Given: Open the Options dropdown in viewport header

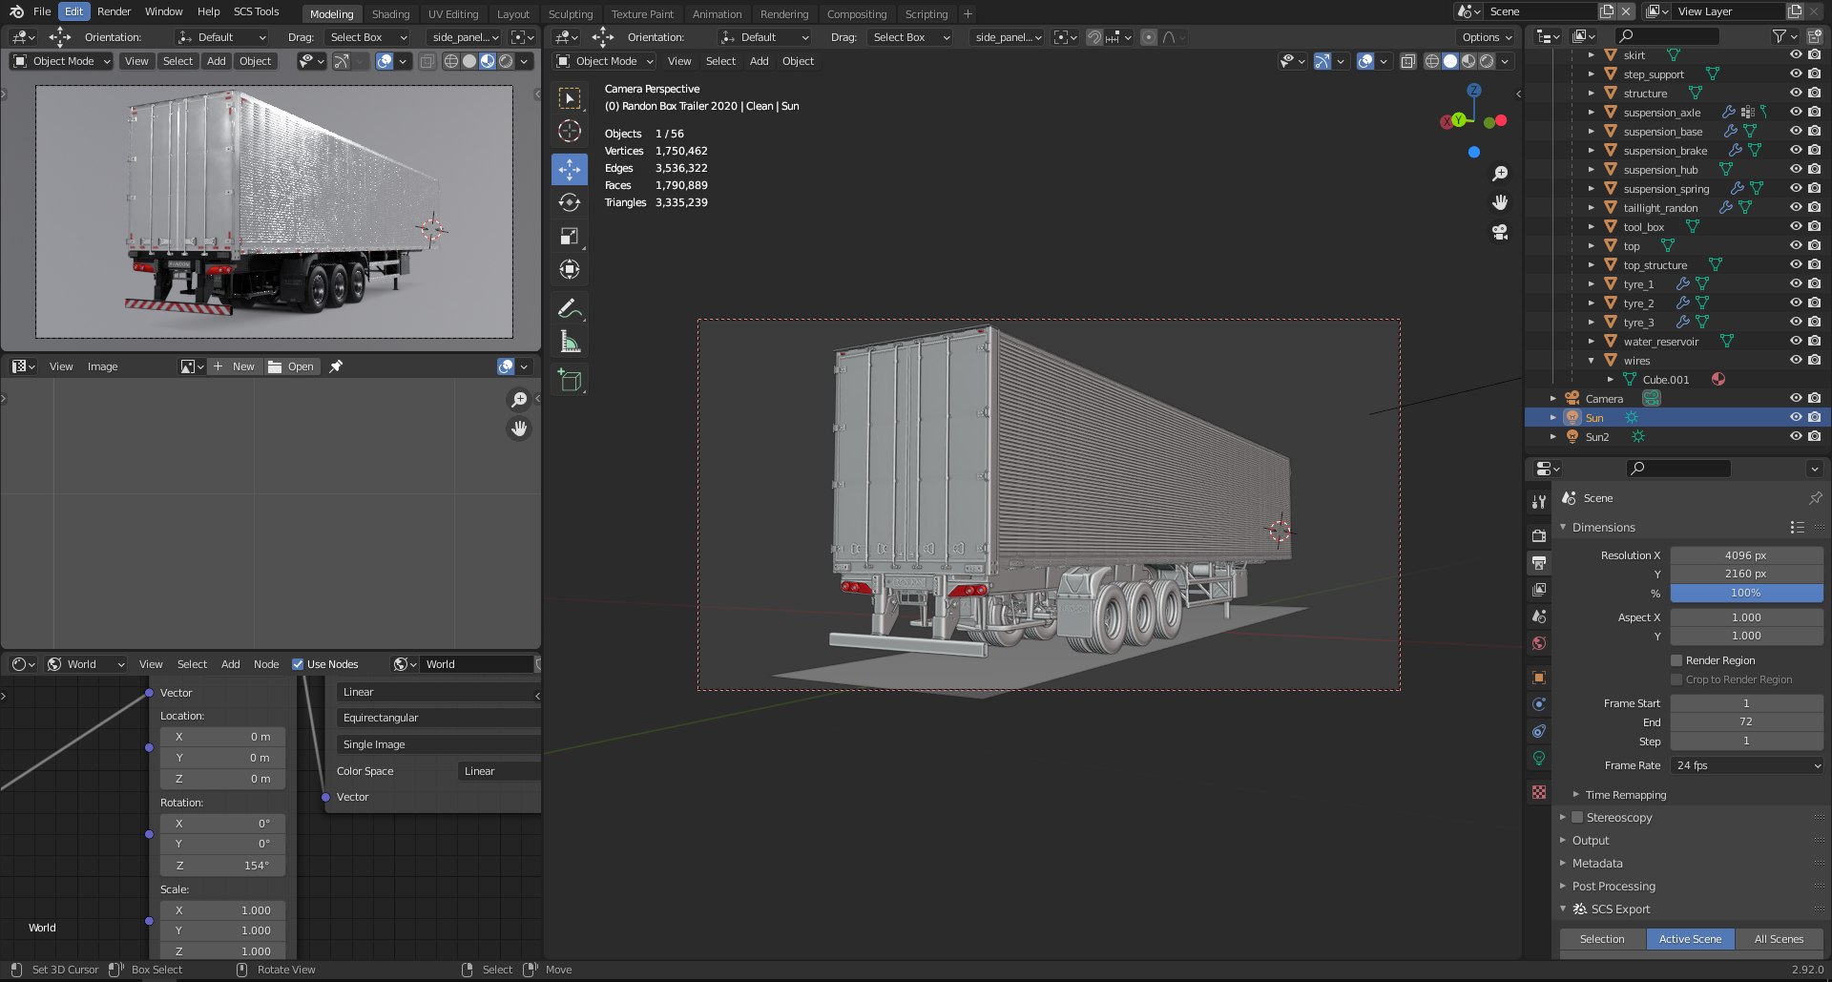Looking at the screenshot, I should click(1487, 37).
